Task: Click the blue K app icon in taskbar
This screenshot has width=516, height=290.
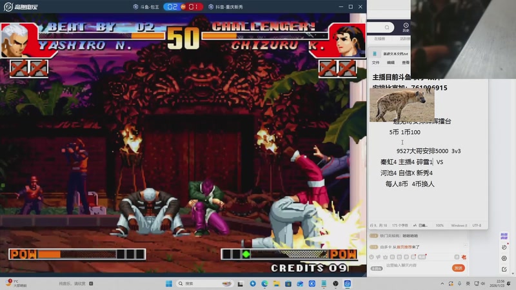Action: (x=312, y=284)
